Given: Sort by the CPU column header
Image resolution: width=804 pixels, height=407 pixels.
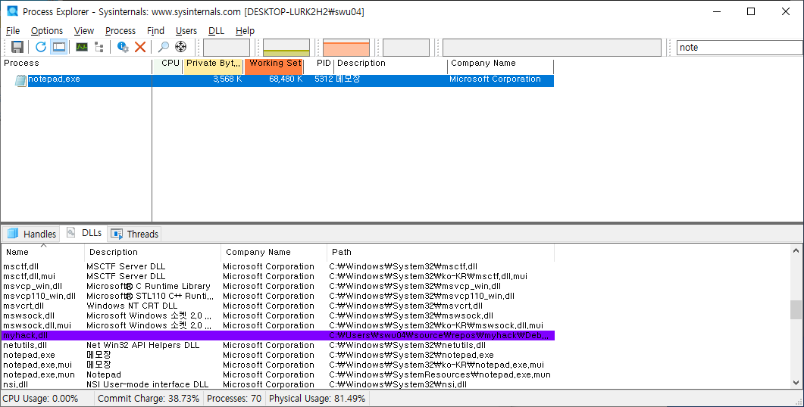Looking at the screenshot, I should (169, 64).
